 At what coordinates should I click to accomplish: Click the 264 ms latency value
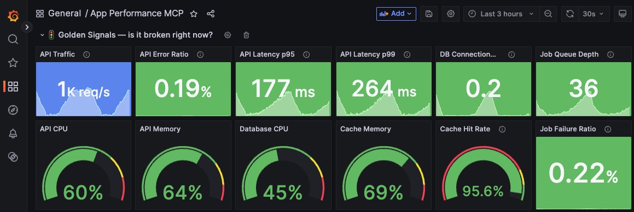383,89
